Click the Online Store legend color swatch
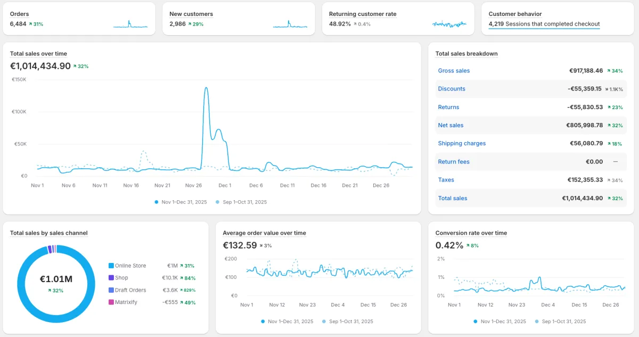The image size is (639, 337). (111, 266)
